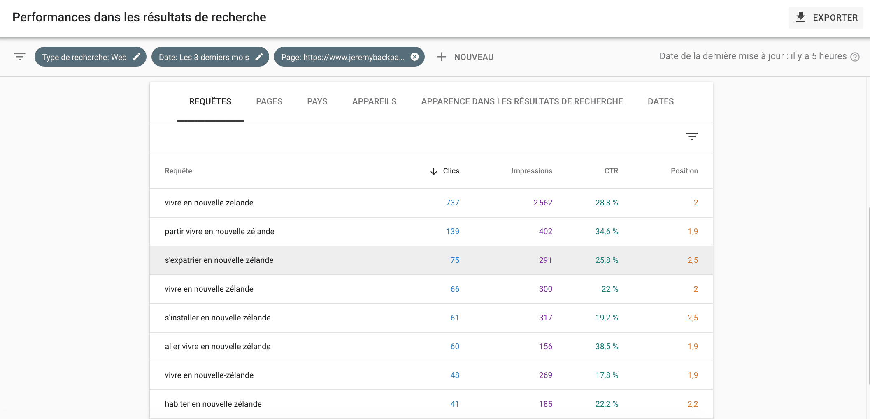This screenshot has width=870, height=419.
Task: Switch to the Pages tab
Action: [269, 101]
